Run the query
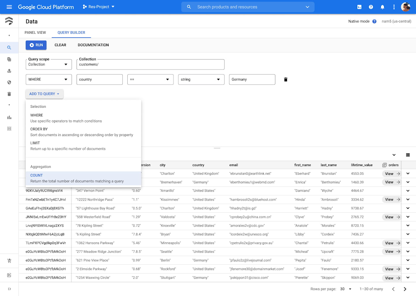416x296 pixels. pyautogui.click(x=36, y=45)
